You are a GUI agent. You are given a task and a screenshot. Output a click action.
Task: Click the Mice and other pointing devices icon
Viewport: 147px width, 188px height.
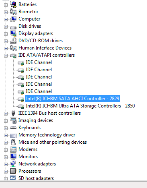click(x=13, y=142)
